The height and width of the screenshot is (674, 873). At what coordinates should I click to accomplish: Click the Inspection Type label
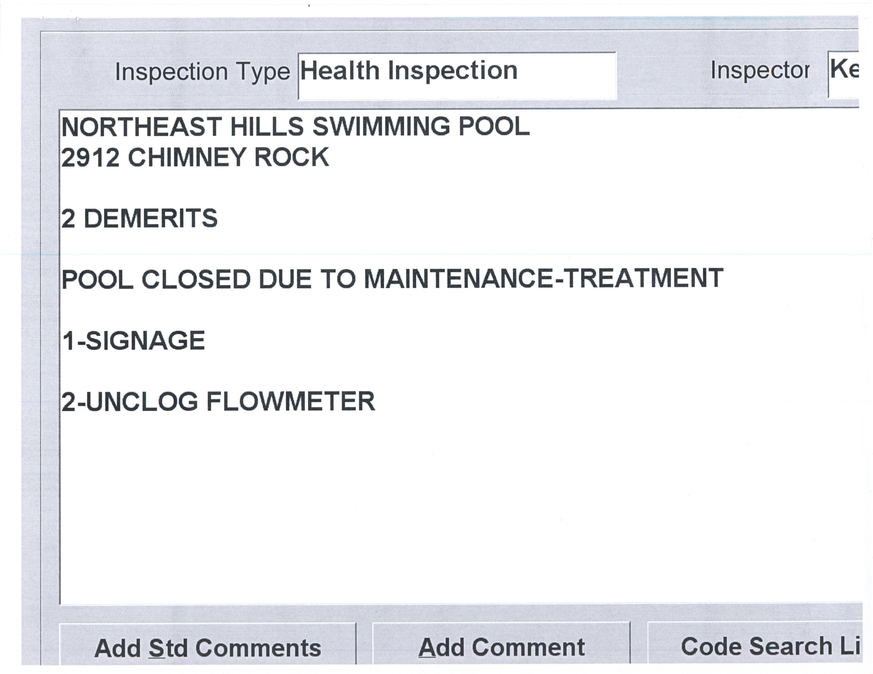point(202,72)
